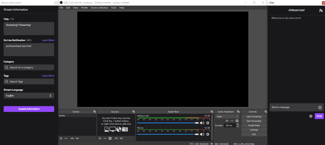Image resolution: width=325 pixels, height=145 pixels.
Task: Pop out the Scenes dock panel
Action: tap(94, 112)
